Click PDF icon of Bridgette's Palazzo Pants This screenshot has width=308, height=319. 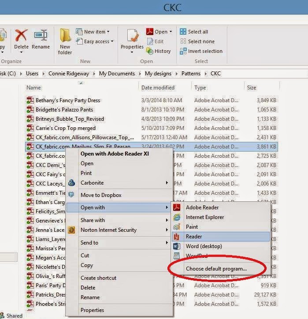pyautogui.click(x=30, y=109)
